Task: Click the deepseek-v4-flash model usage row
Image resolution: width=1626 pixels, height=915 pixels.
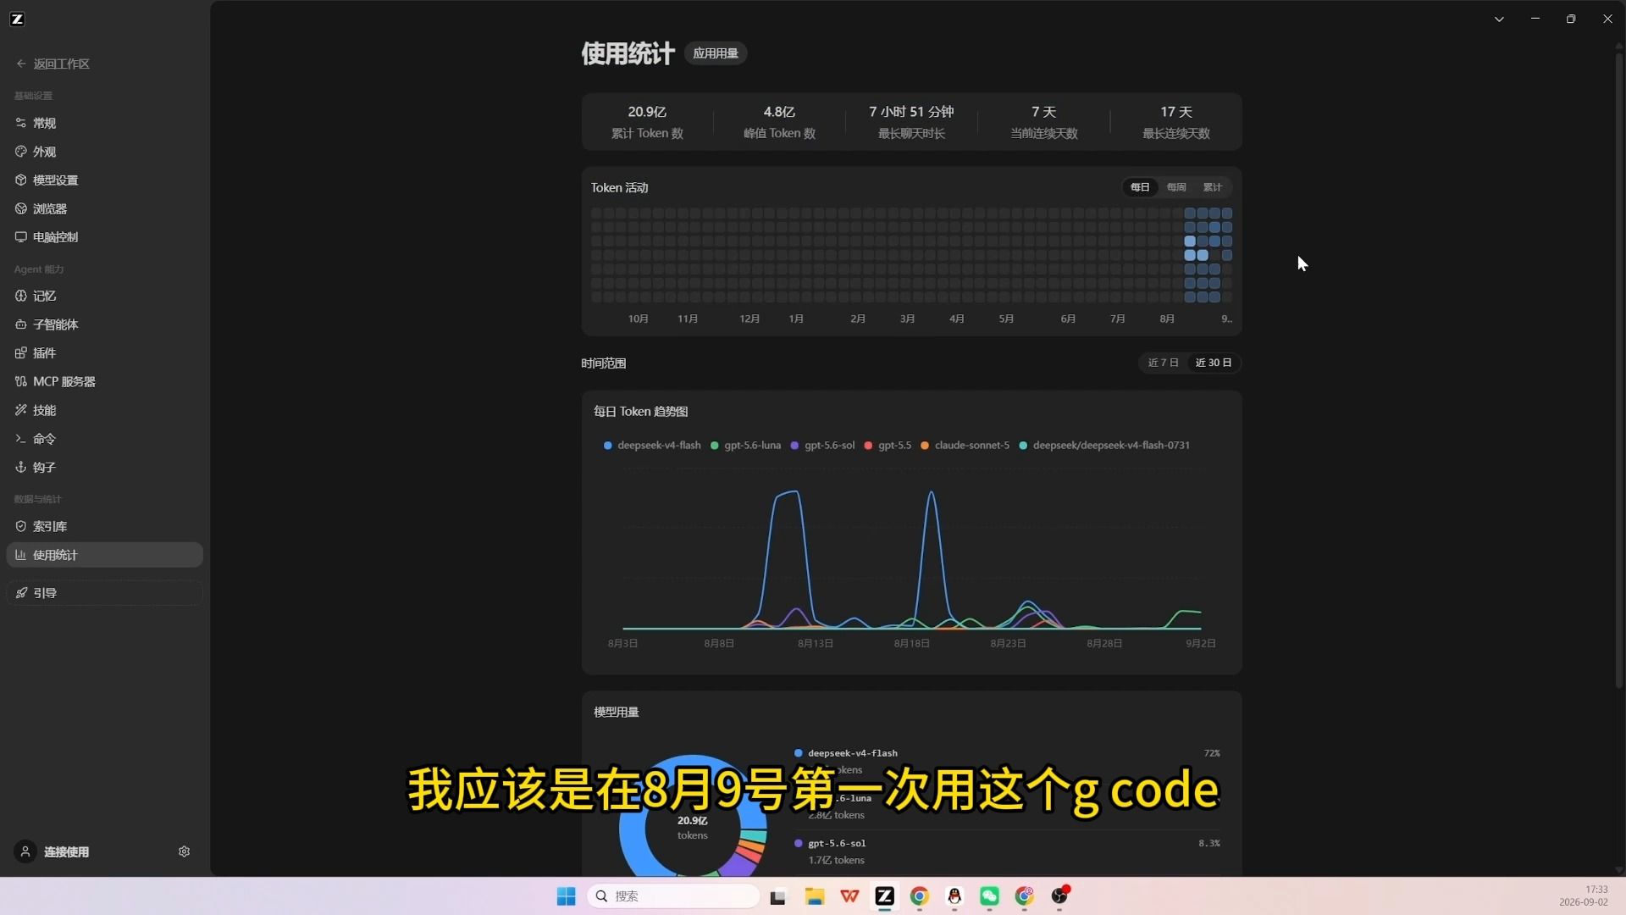Action: [1007, 761]
